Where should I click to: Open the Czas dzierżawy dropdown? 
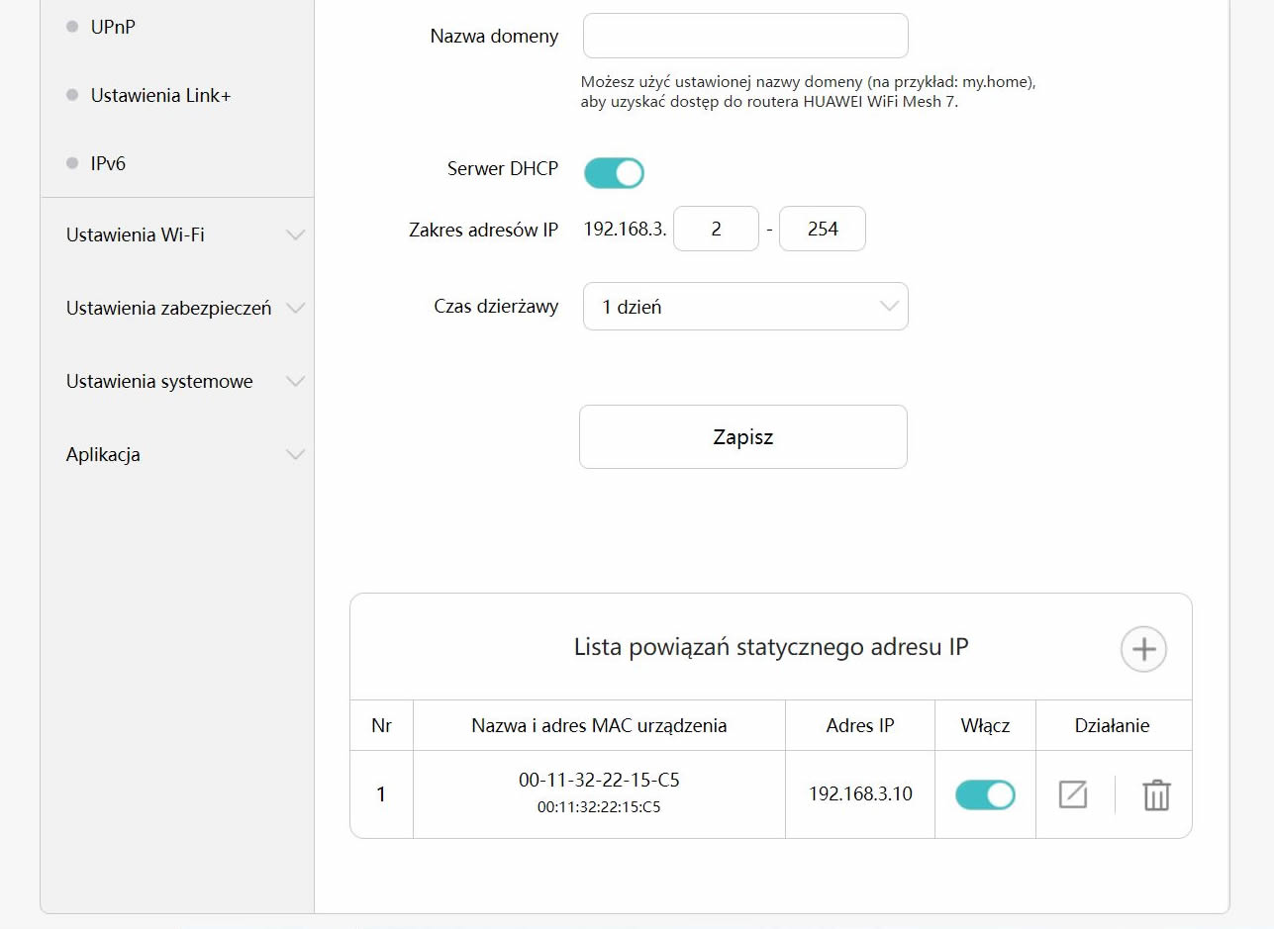[744, 307]
